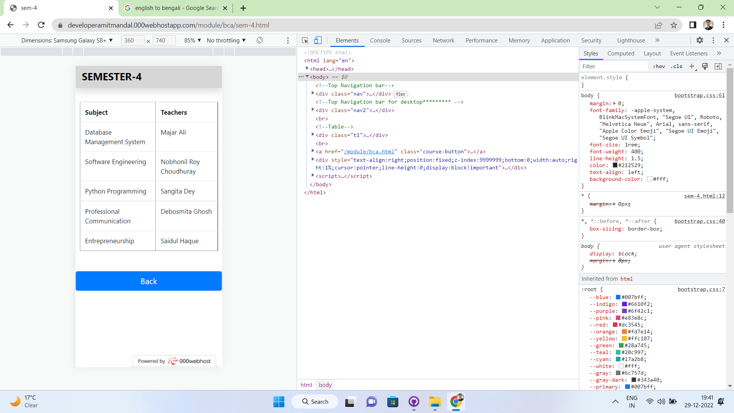The image size is (734, 413).
Task: Open File Explorer from taskbar
Action: tap(435, 402)
